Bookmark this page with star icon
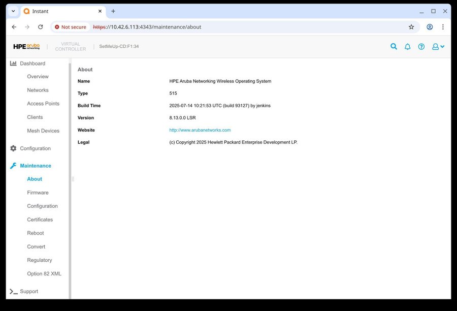 point(411,27)
